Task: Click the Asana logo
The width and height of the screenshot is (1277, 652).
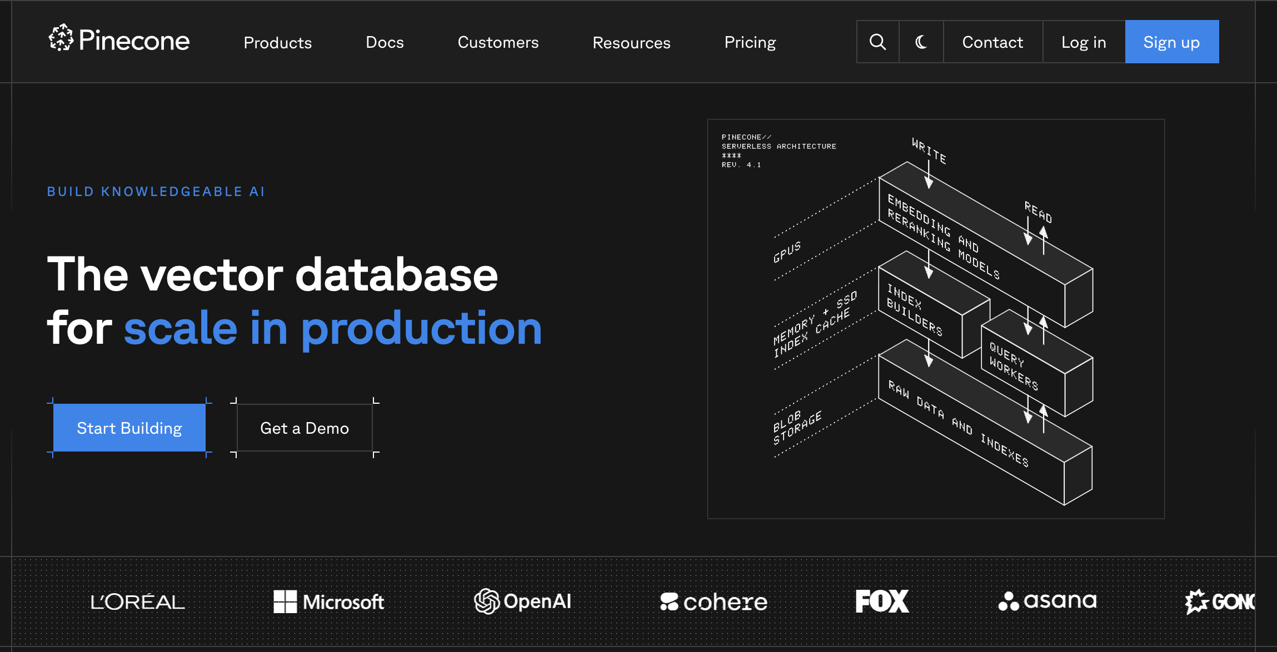Action: coord(1047,601)
